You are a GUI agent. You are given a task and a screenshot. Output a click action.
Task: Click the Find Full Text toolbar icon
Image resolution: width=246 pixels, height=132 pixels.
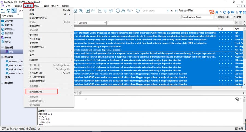(81, 11)
